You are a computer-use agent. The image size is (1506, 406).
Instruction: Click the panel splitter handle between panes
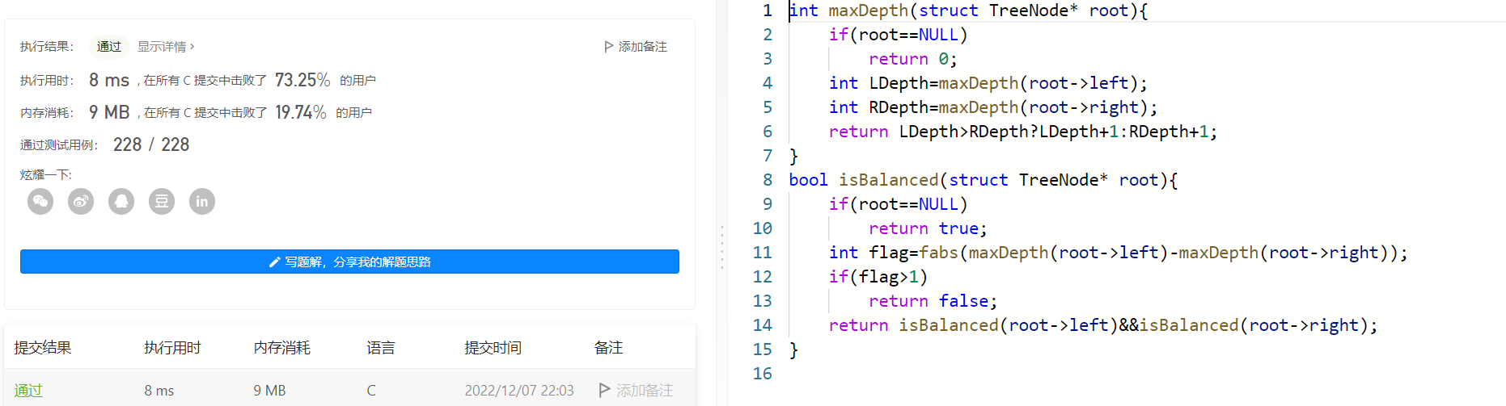[x=722, y=248]
